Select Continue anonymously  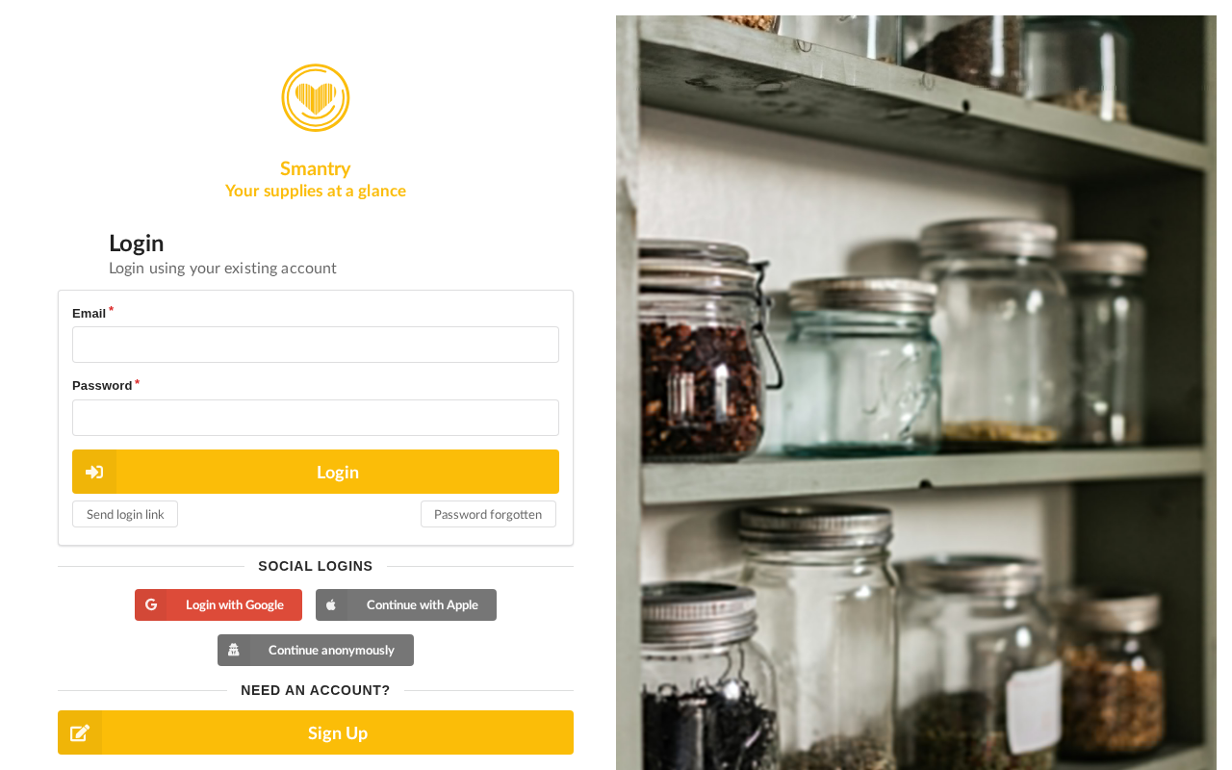point(316,650)
